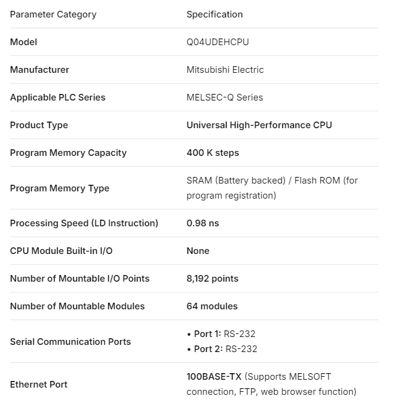Select Universal High-Performance CPU text
The image size is (396, 402).
point(259,125)
